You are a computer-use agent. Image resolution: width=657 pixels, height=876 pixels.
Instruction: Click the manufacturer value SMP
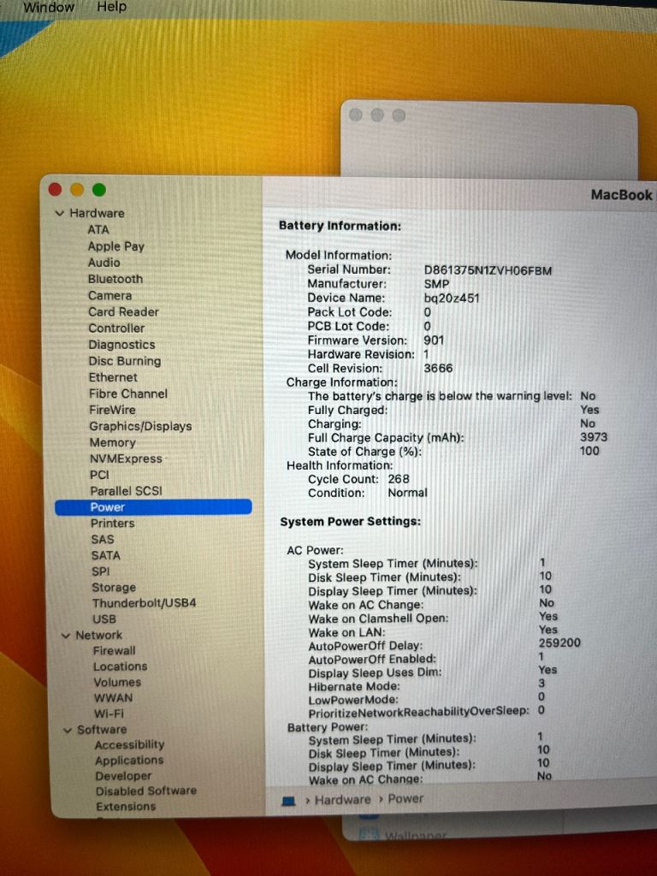pos(436,284)
